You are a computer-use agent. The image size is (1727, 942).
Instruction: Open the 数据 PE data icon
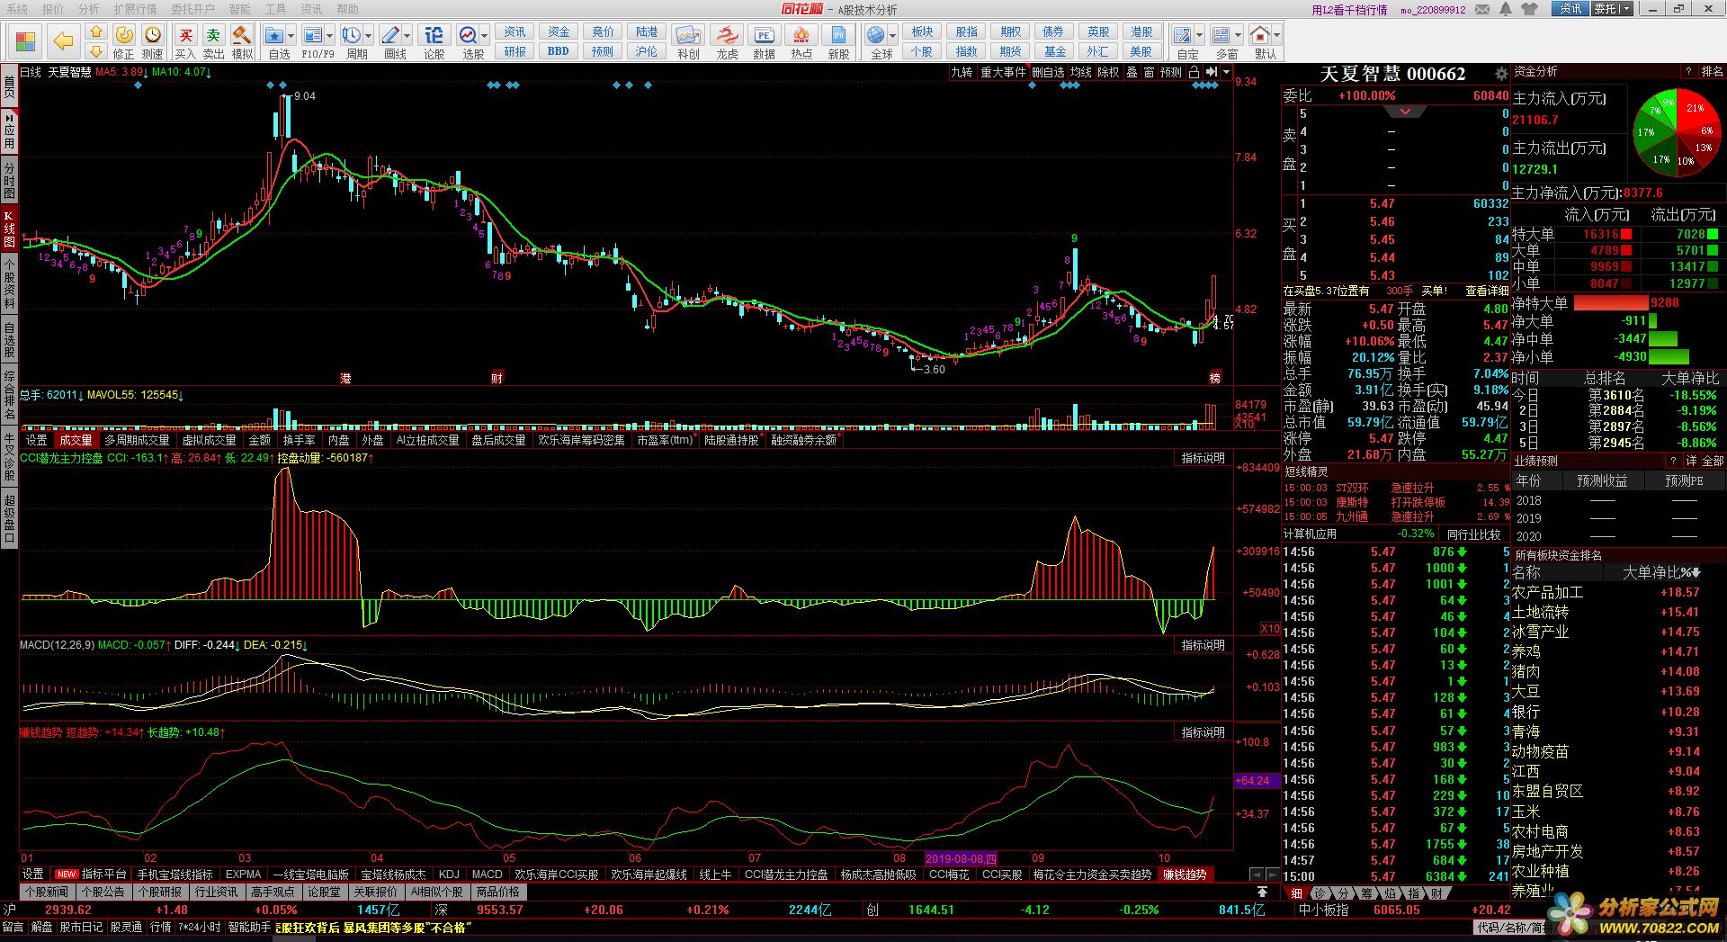pyautogui.click(x=764, y=36)
